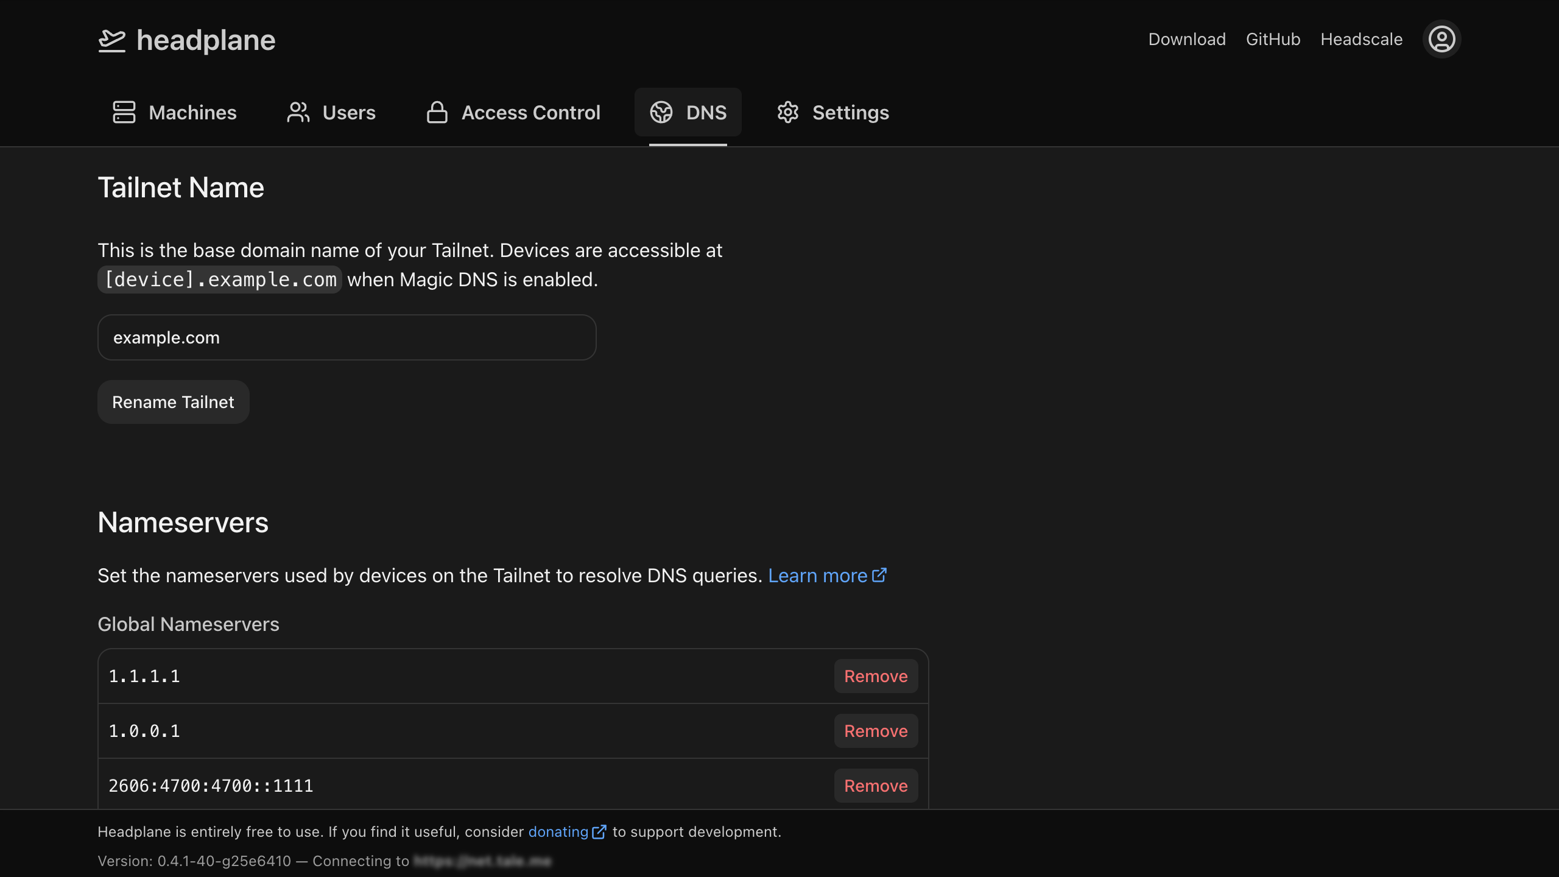Open the user account avatar icon
The width and height of the screenshot is (1559, 877).
click(1441, 39)
